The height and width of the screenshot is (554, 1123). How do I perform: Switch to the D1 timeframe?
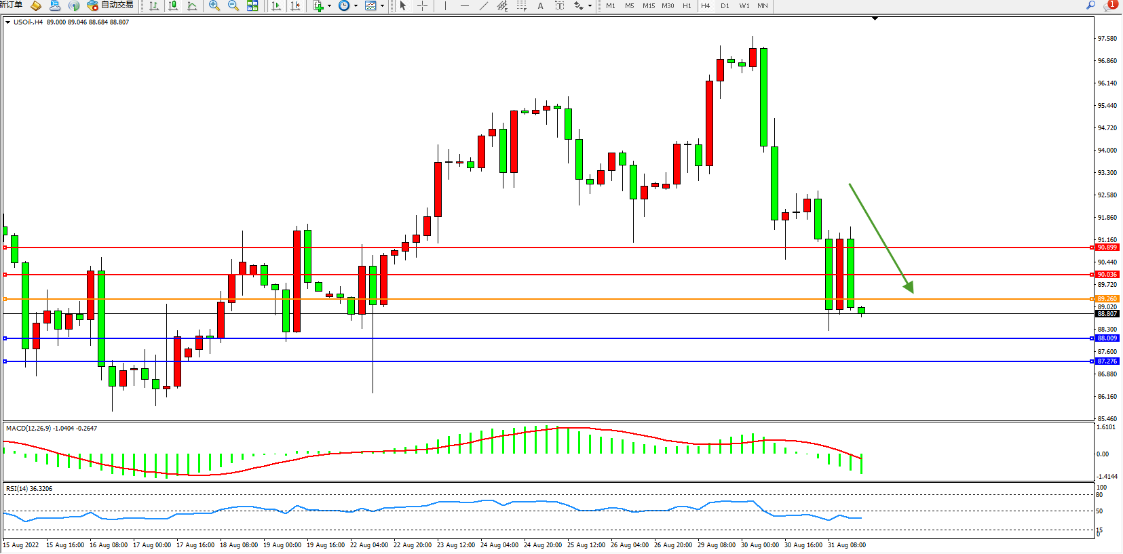point(725,6)
